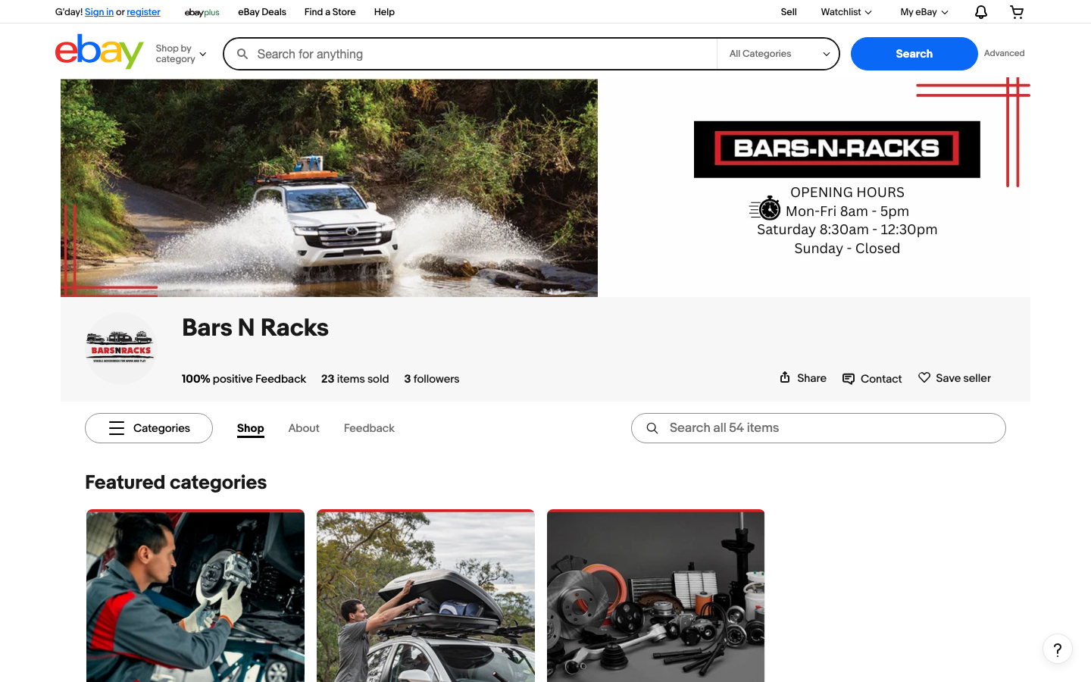Click the Sell link
This screenshot has height=682, width=1091.
[789, 12]
